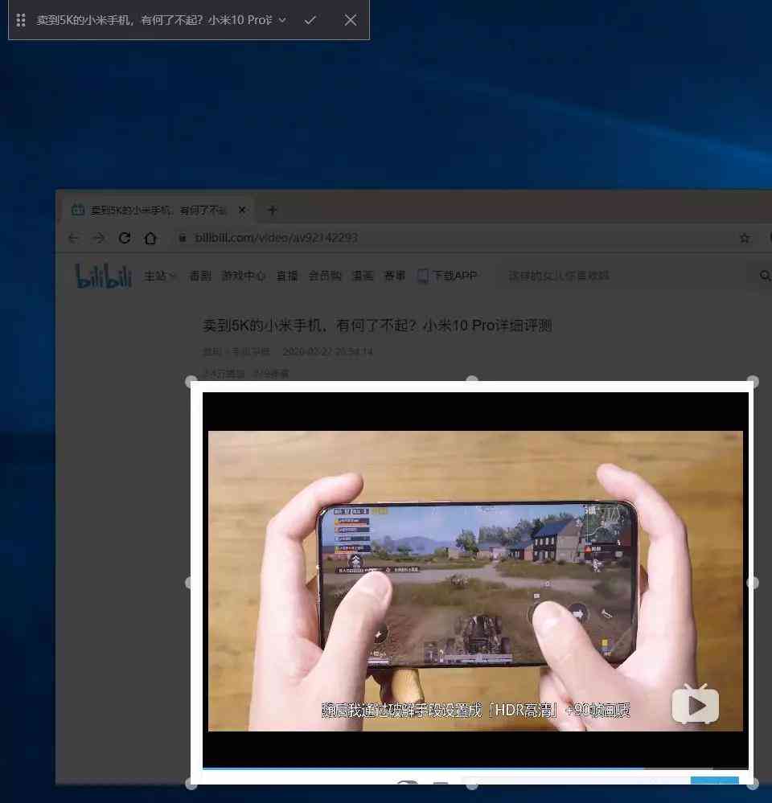The width and height of the screenshot is (772, 803).
Task: Cancel the capture with the X button
Action: point(351,20)
